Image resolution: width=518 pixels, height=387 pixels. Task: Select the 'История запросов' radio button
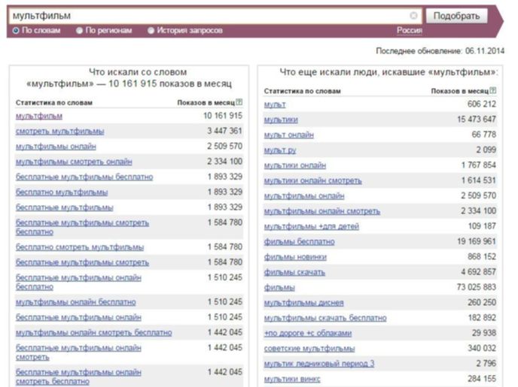click(x=151, y=31)
